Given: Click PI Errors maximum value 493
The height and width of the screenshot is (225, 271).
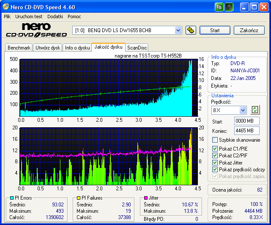Looking at the screenshot, I should coord(60,211).
